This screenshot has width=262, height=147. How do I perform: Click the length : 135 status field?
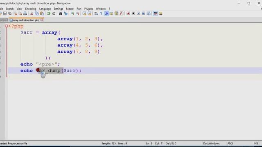[x=109, y=143]
